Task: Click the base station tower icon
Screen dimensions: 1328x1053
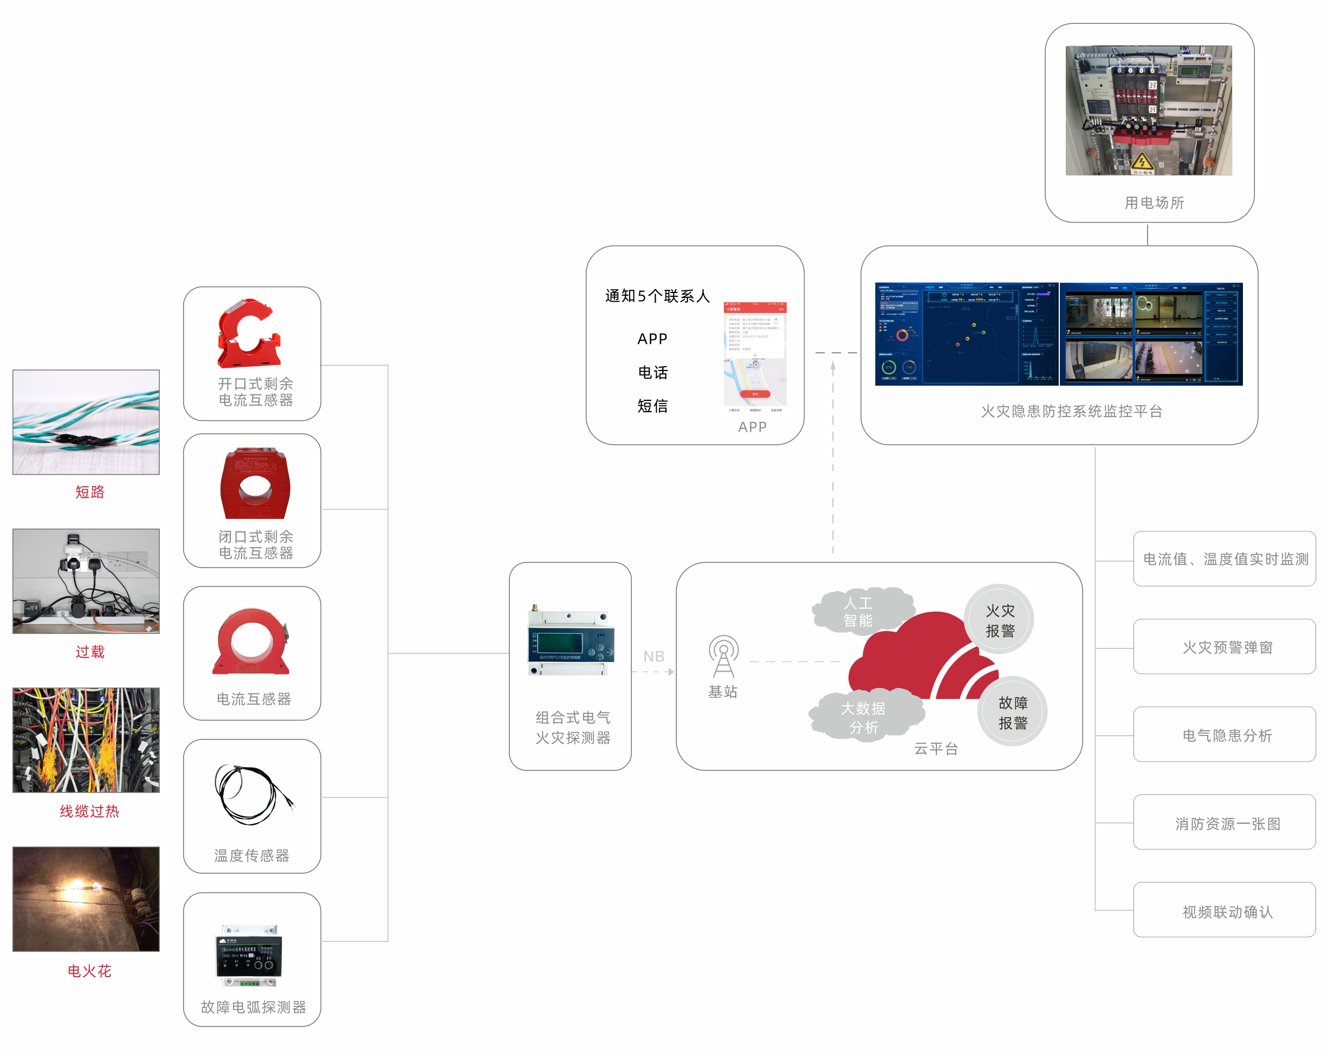Action: [723, 656]
